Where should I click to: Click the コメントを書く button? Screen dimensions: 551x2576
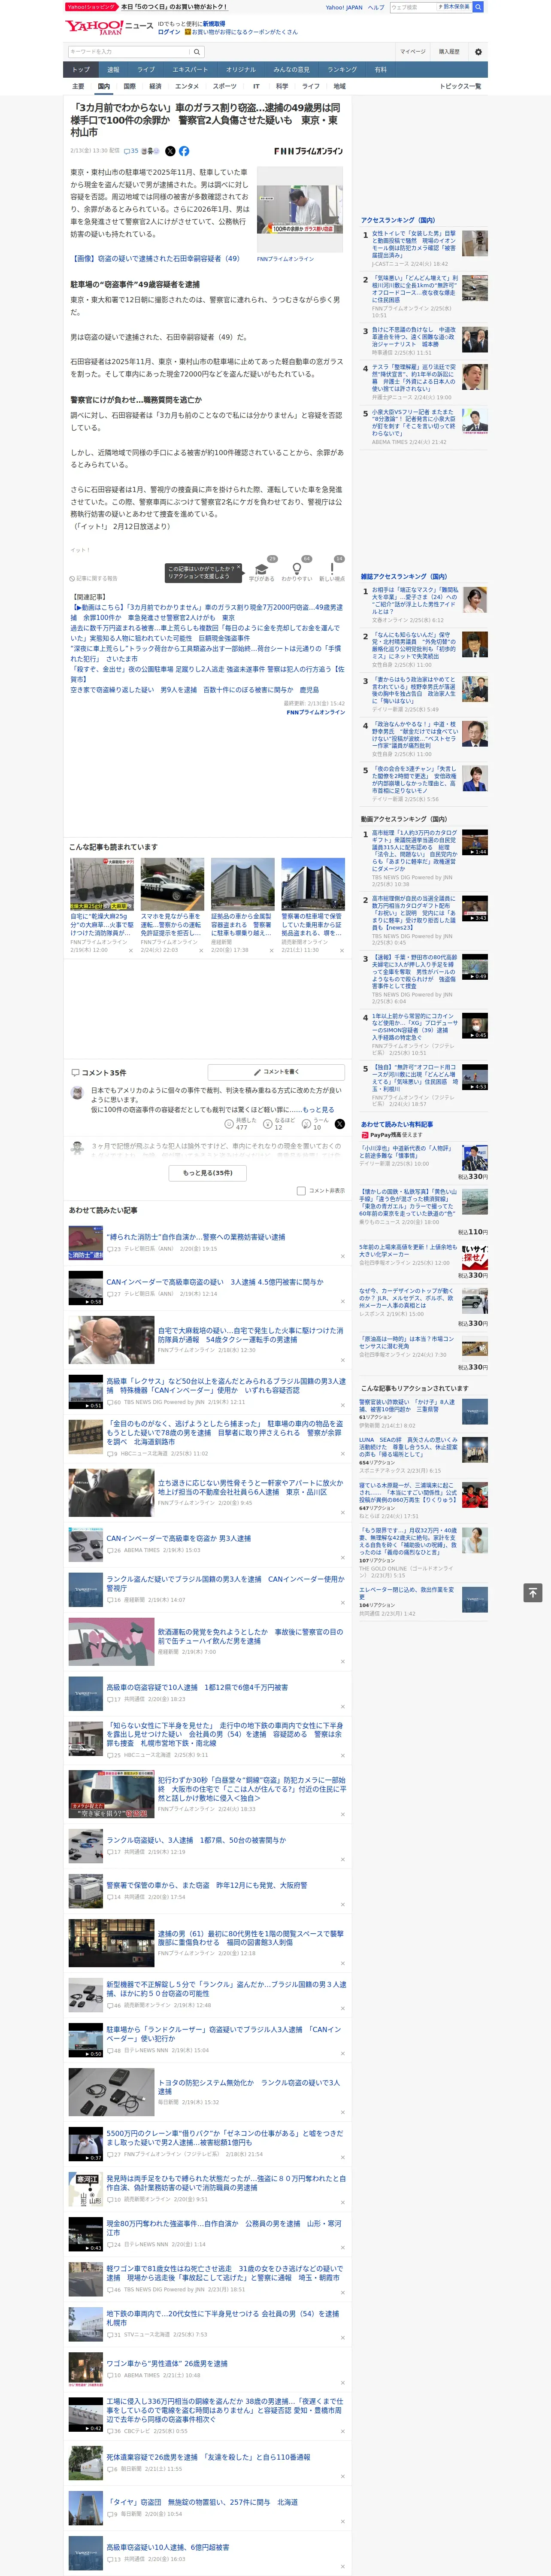[x=276, y=1072]
